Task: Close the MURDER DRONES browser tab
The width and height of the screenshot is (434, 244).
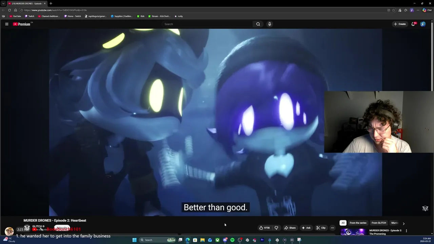Action: tap(44, 3)
